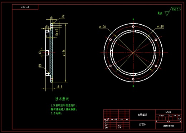
Task: Click the ø120 diameter dimension label
Action: [x=103, y=27]
